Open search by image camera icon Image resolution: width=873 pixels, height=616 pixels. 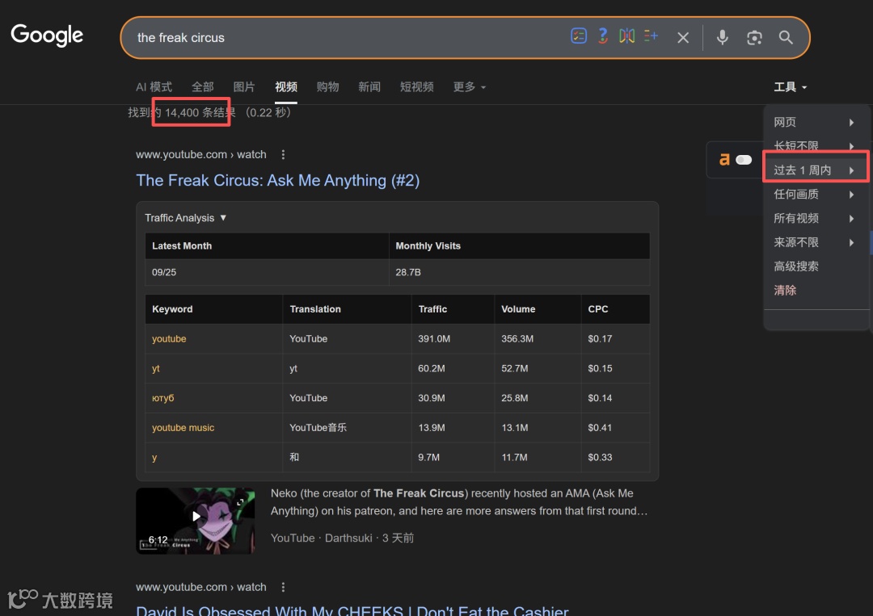[x=754, y=37]
